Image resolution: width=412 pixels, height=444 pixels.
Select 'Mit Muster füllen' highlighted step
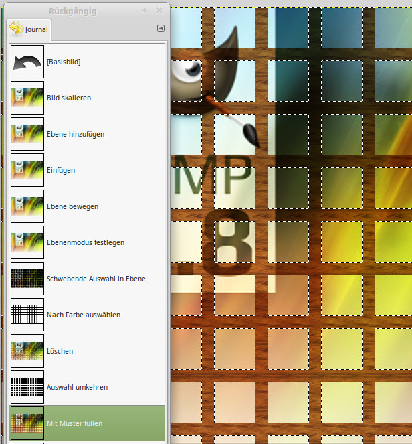pos(74,423)
